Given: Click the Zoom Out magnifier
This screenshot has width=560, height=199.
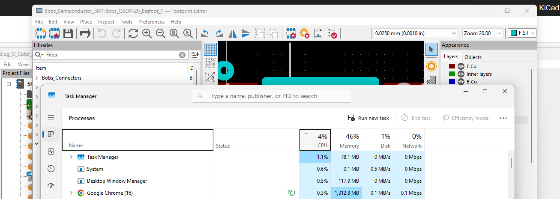Looking at the screenshot, I should point(161,33).
